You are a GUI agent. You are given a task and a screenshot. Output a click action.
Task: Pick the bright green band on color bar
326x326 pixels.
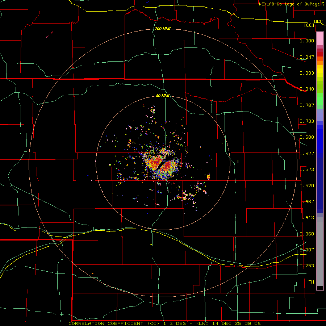point(320,99)
